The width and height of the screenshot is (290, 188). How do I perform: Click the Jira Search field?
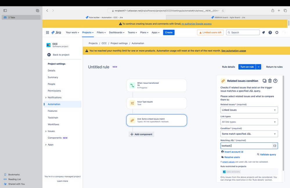coord(243,32)
